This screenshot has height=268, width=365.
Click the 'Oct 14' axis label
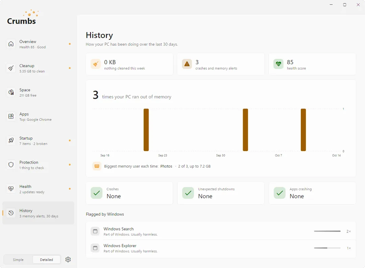tap(336, 155)
